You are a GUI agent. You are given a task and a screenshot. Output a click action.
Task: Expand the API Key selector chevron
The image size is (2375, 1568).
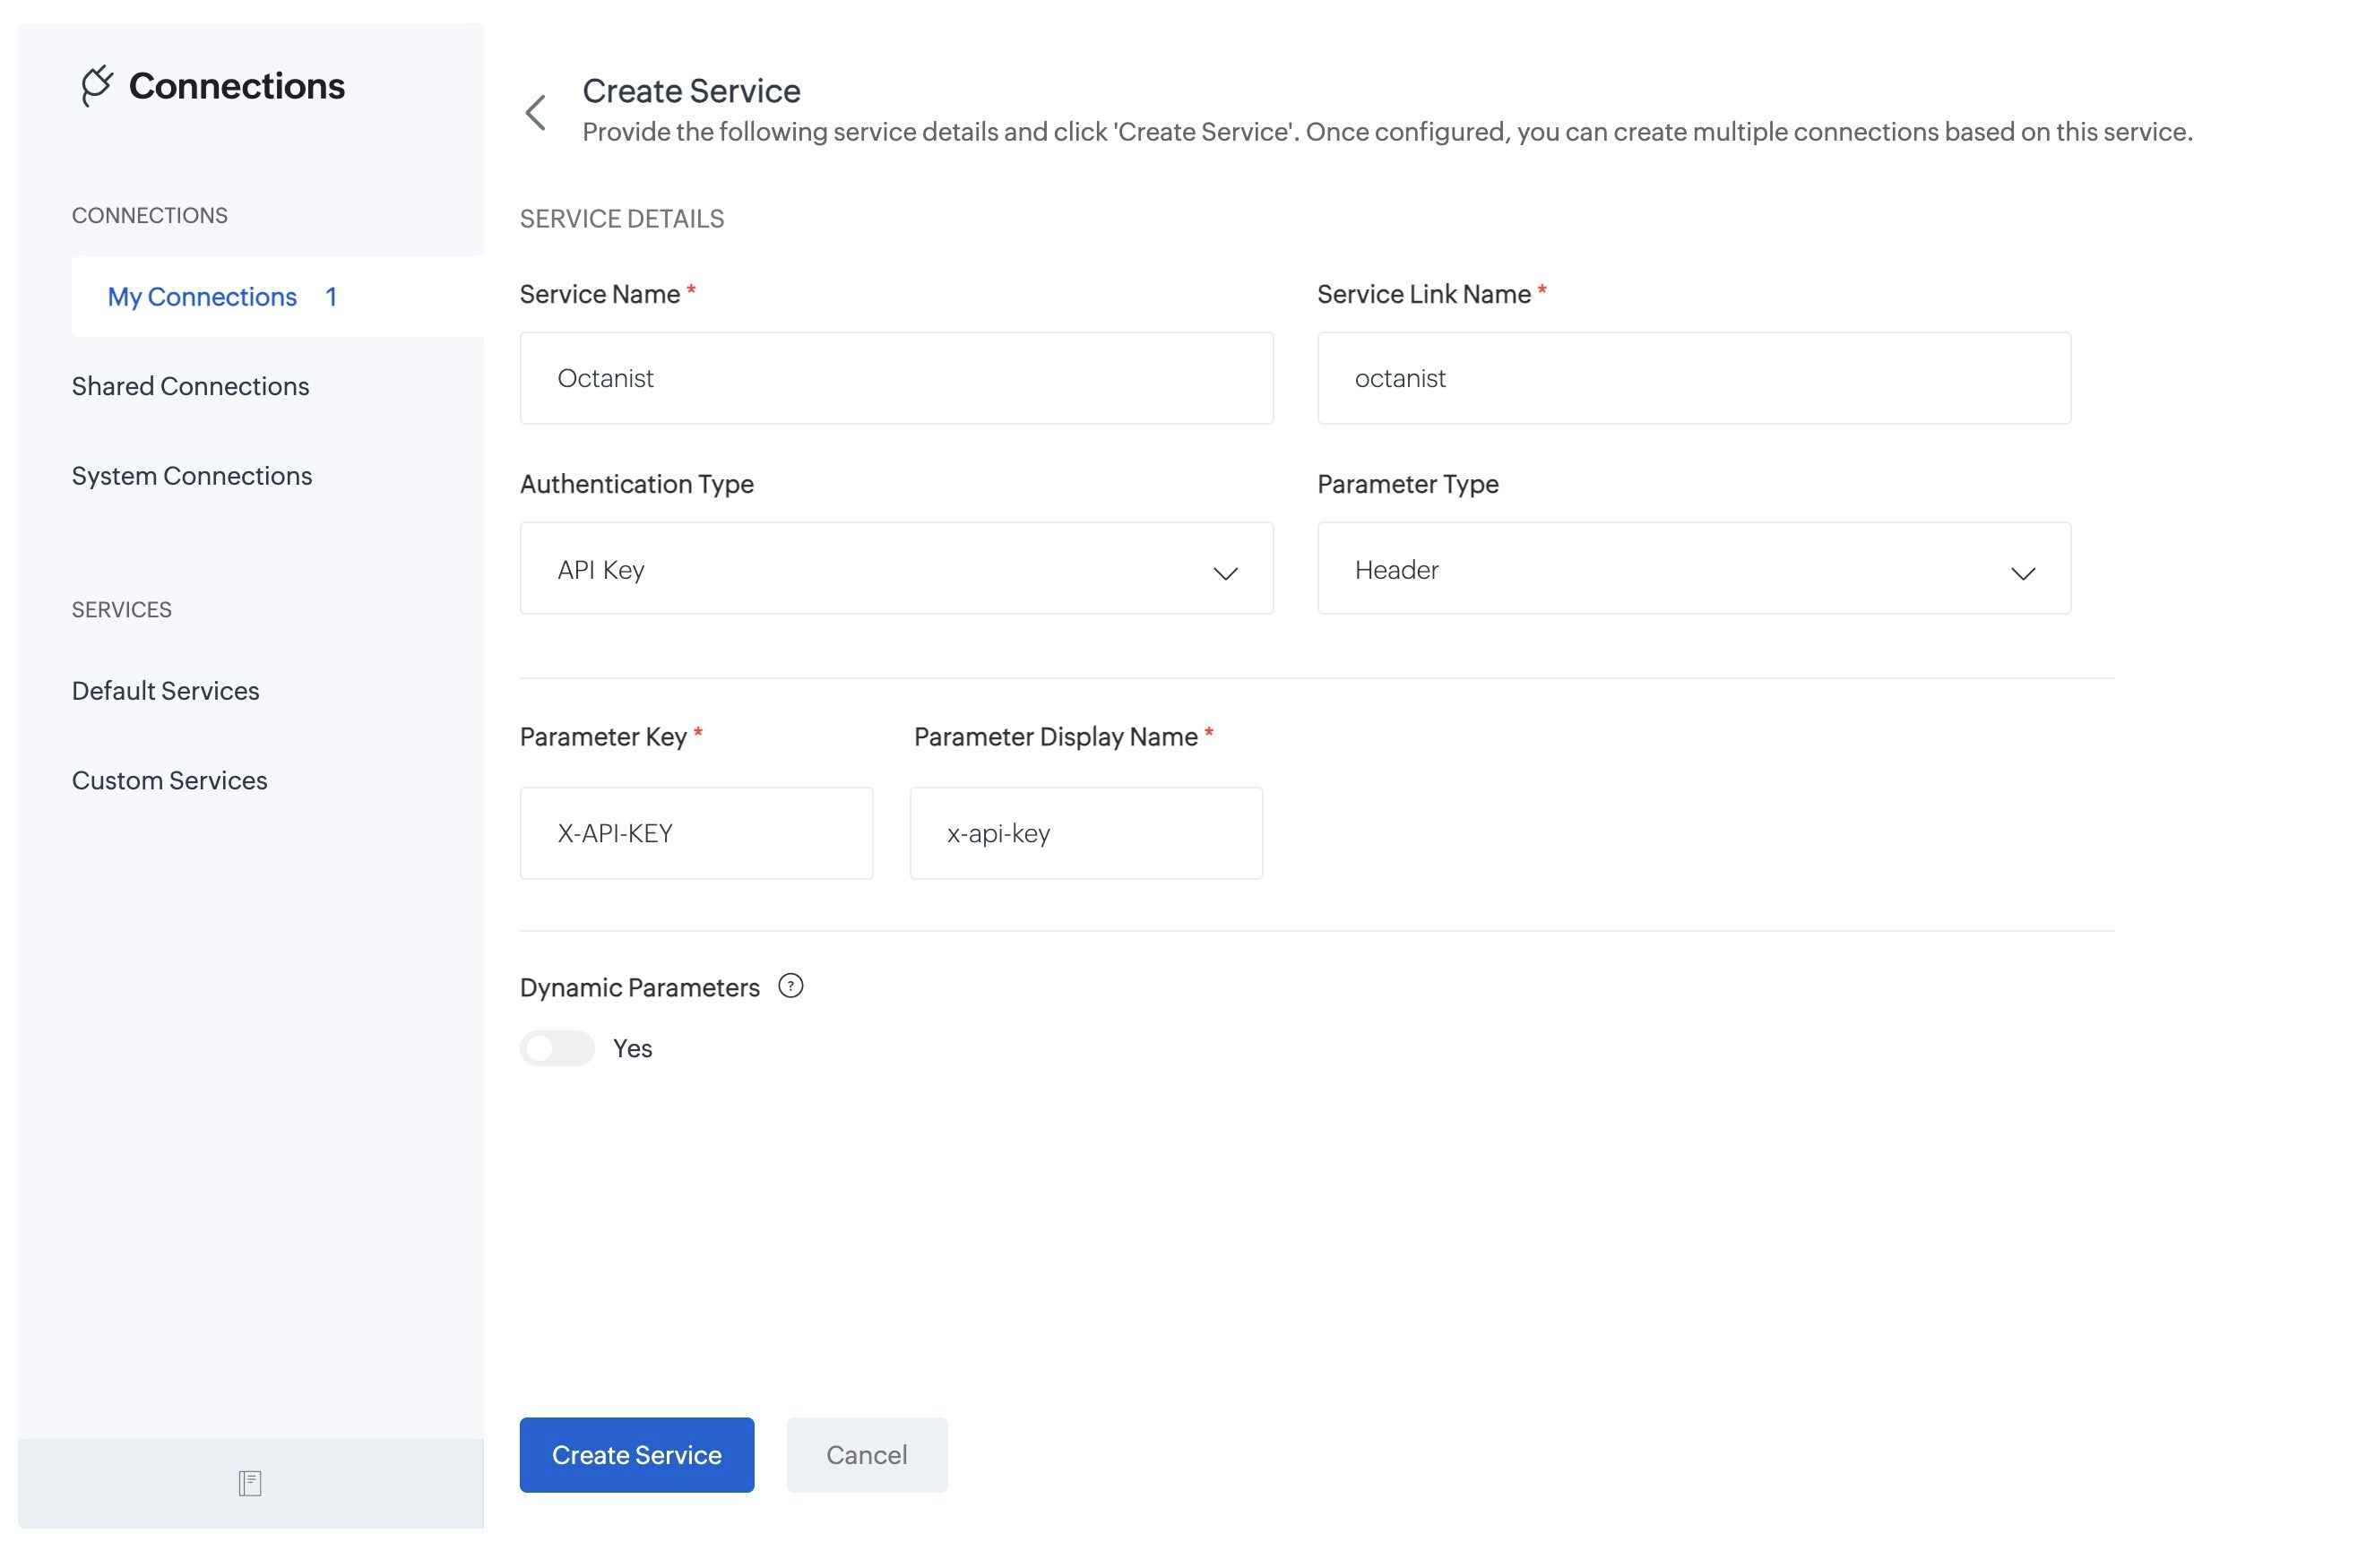coord(1227,573)
